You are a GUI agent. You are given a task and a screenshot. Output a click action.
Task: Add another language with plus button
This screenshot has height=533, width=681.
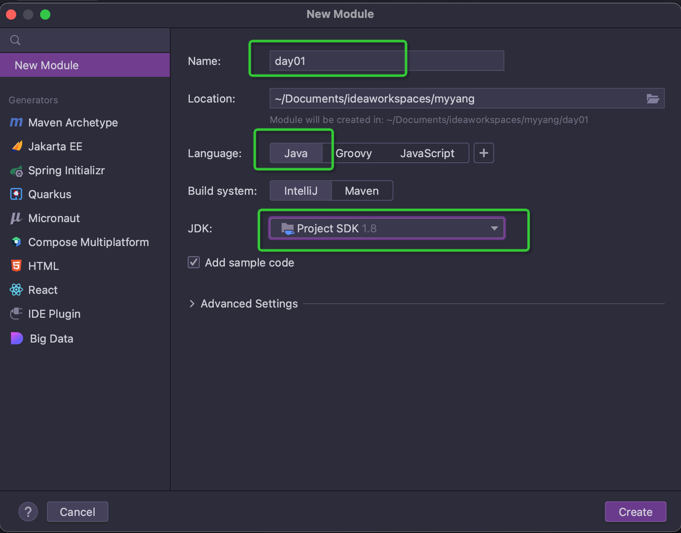pos(484,153)
